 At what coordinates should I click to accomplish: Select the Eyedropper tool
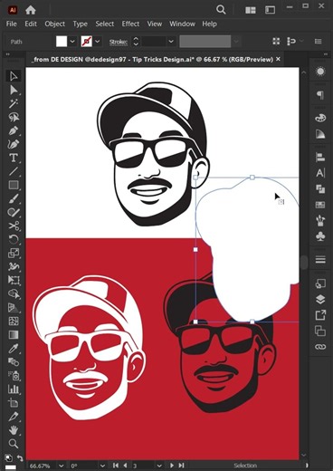pyautogui.click(x=14, y=349)
